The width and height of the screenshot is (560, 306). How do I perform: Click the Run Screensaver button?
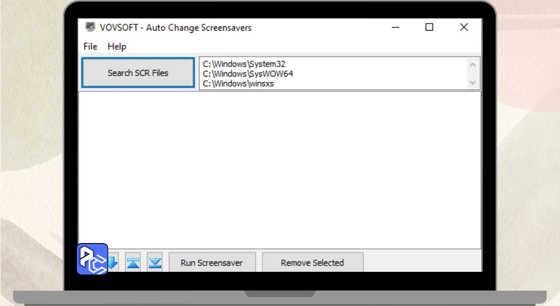(212, 263)
